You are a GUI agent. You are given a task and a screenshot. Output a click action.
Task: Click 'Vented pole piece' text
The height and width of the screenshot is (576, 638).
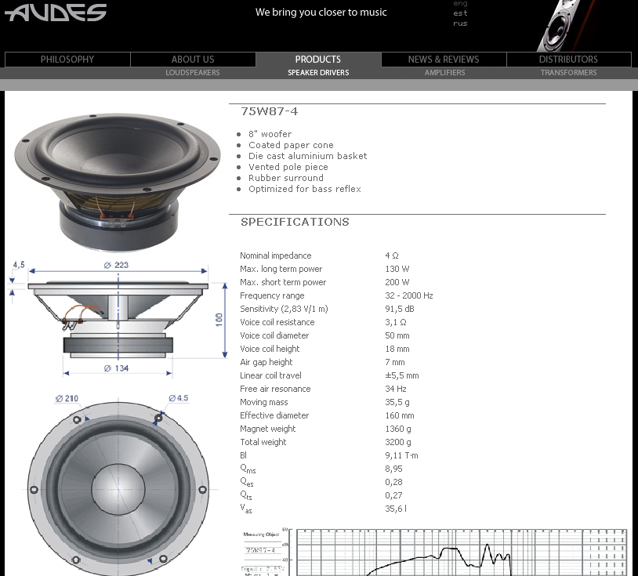[x=288, y=167]
